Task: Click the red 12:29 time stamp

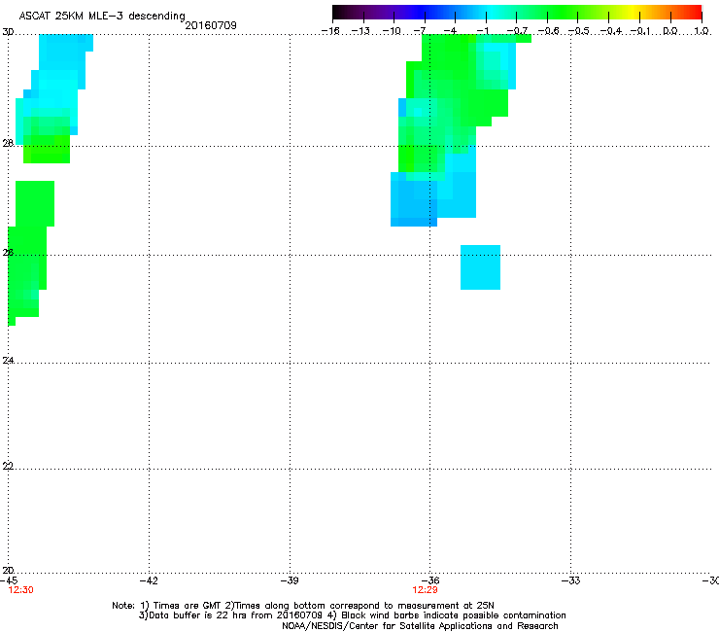Action: point(425,590)
